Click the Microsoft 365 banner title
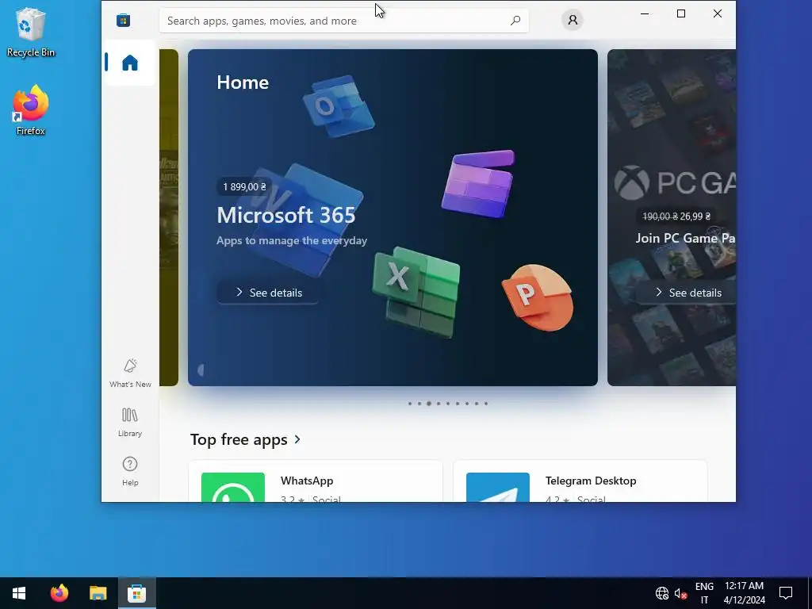812x609 pixels. click(285, 215)
